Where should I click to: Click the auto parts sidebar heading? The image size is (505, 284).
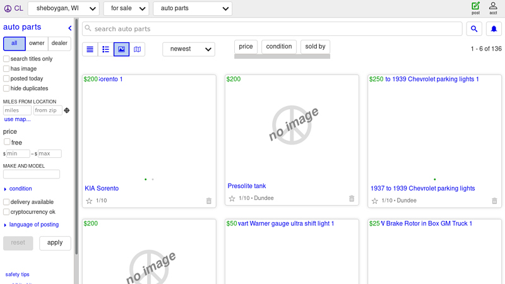22,27
